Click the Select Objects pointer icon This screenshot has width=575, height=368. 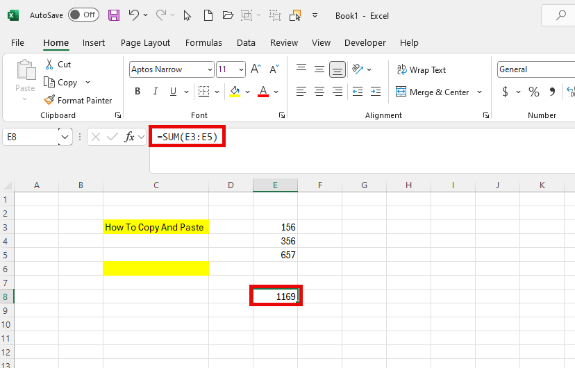point(187,15)
